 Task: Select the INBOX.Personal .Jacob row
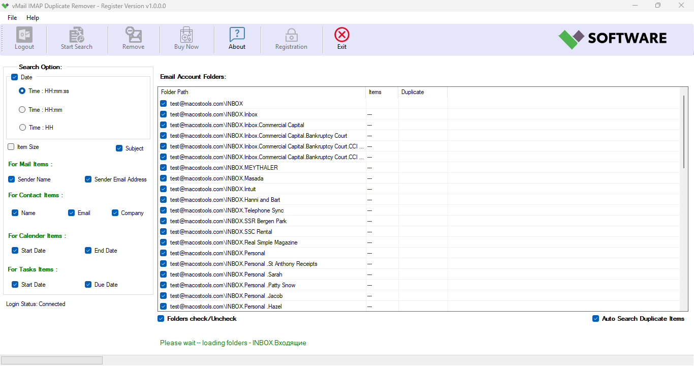419,296
